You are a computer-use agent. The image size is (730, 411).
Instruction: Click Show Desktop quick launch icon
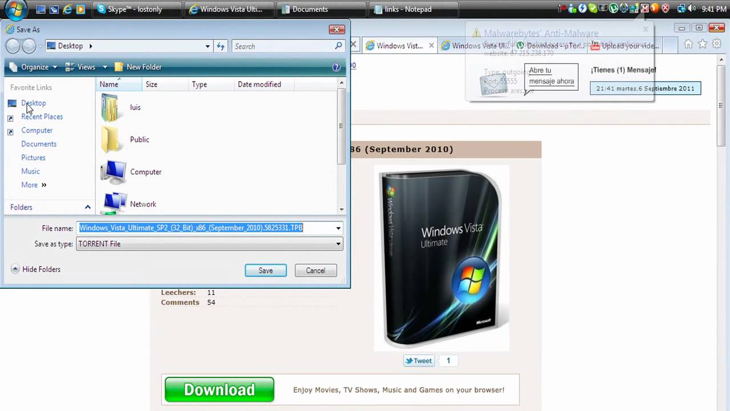click(40, 9)
